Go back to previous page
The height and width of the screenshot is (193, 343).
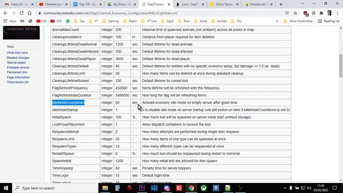[5, 13]
